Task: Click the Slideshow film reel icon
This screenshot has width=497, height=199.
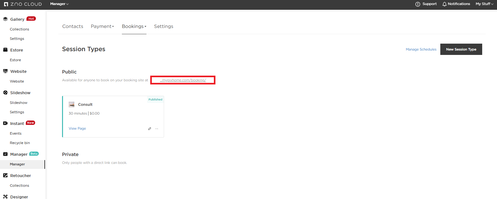Action: coord(5,93)
